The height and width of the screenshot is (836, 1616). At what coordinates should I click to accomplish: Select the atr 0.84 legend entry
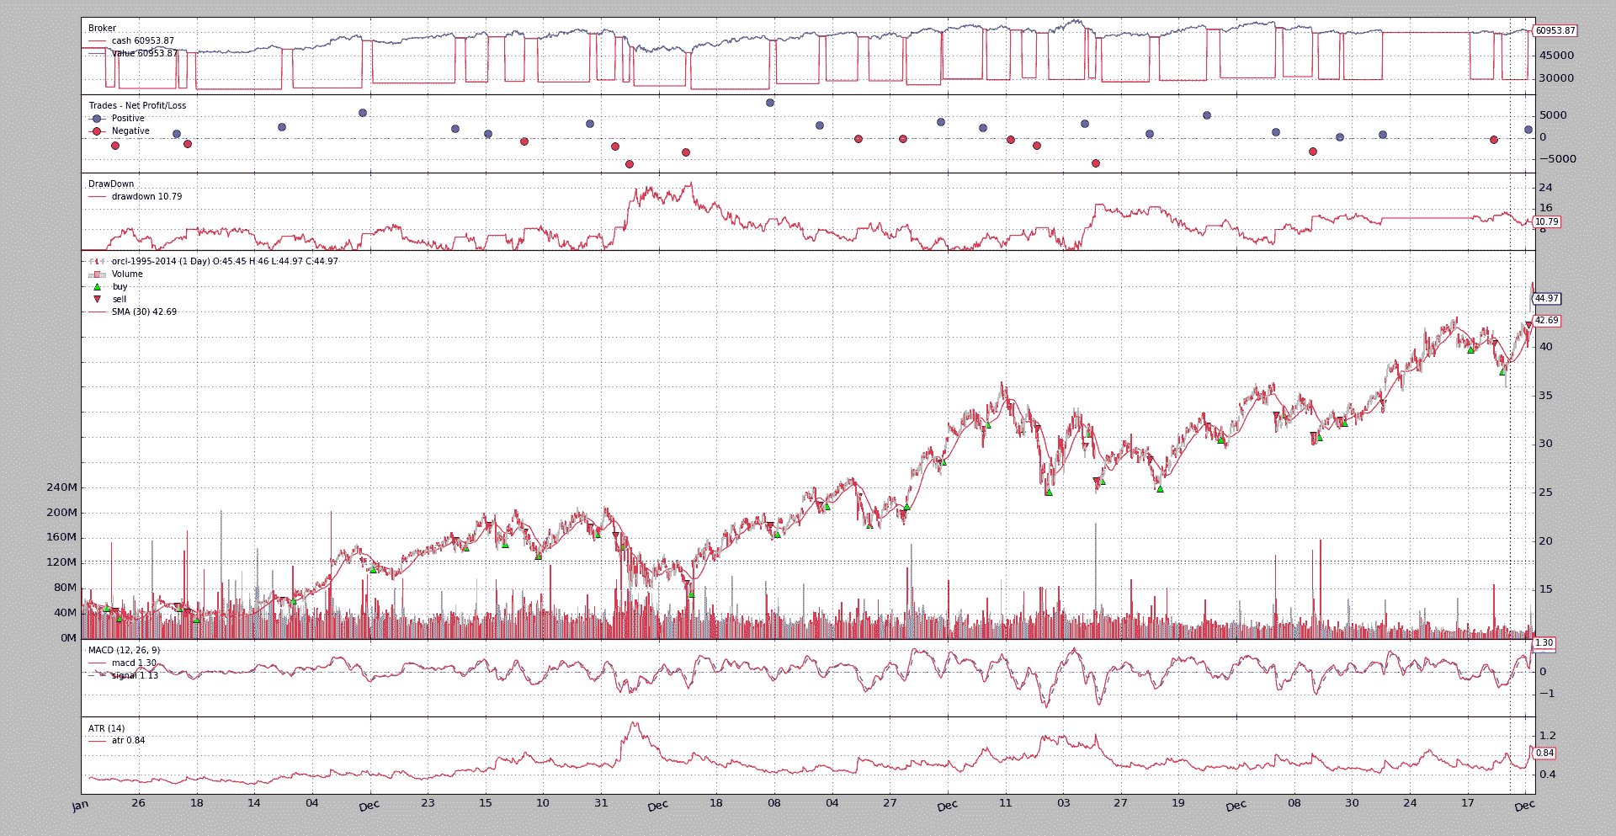click(117, 741)
